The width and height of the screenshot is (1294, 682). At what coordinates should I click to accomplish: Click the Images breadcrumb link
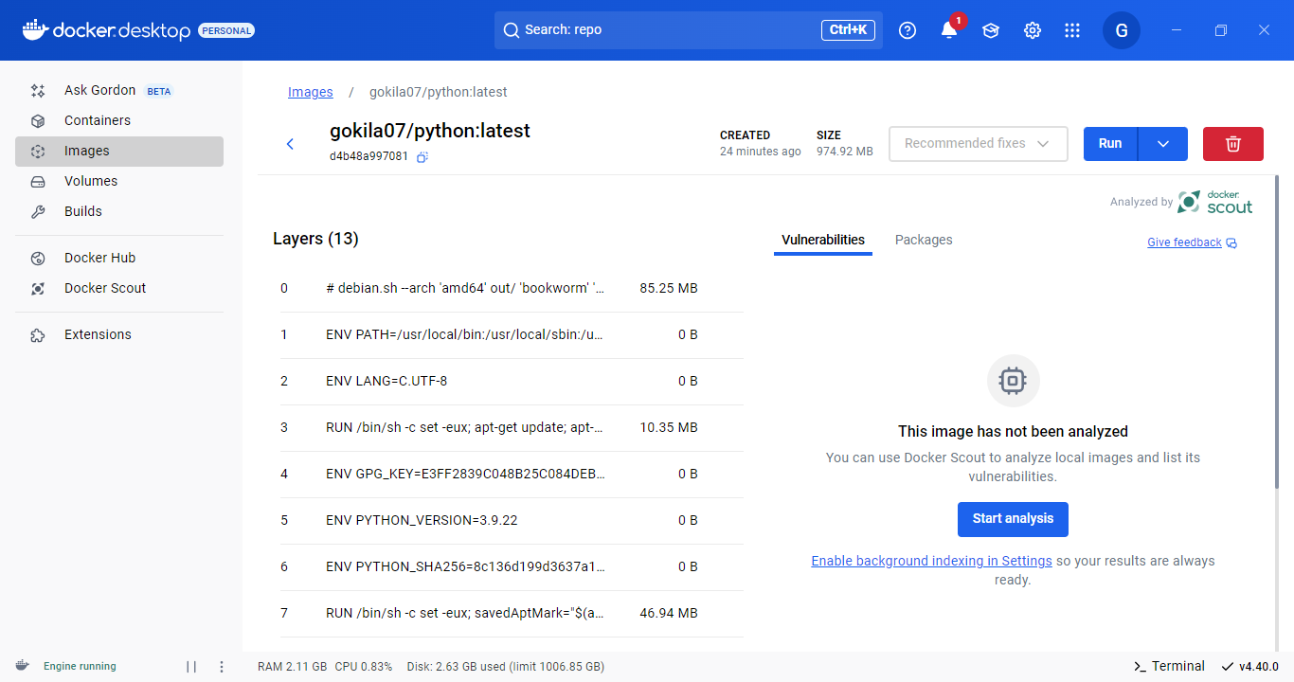point(311,92)
